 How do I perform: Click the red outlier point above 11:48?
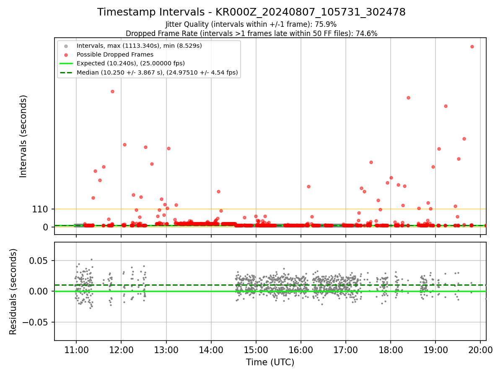112,91
